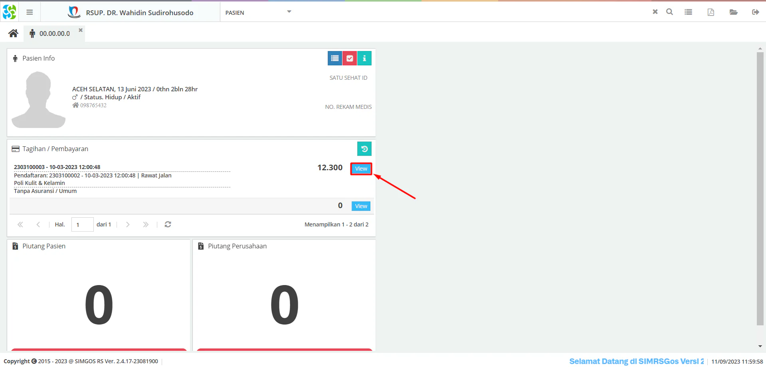Close the 00.00.00.0 tab
This screenshot has width=766, height=368.
81,30
